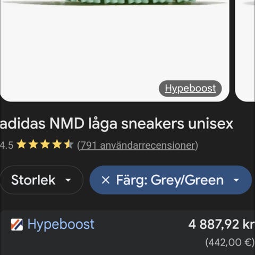Open the Storlek size filter chip
This screenshot has height=255, width=255.
pos(42,180)
